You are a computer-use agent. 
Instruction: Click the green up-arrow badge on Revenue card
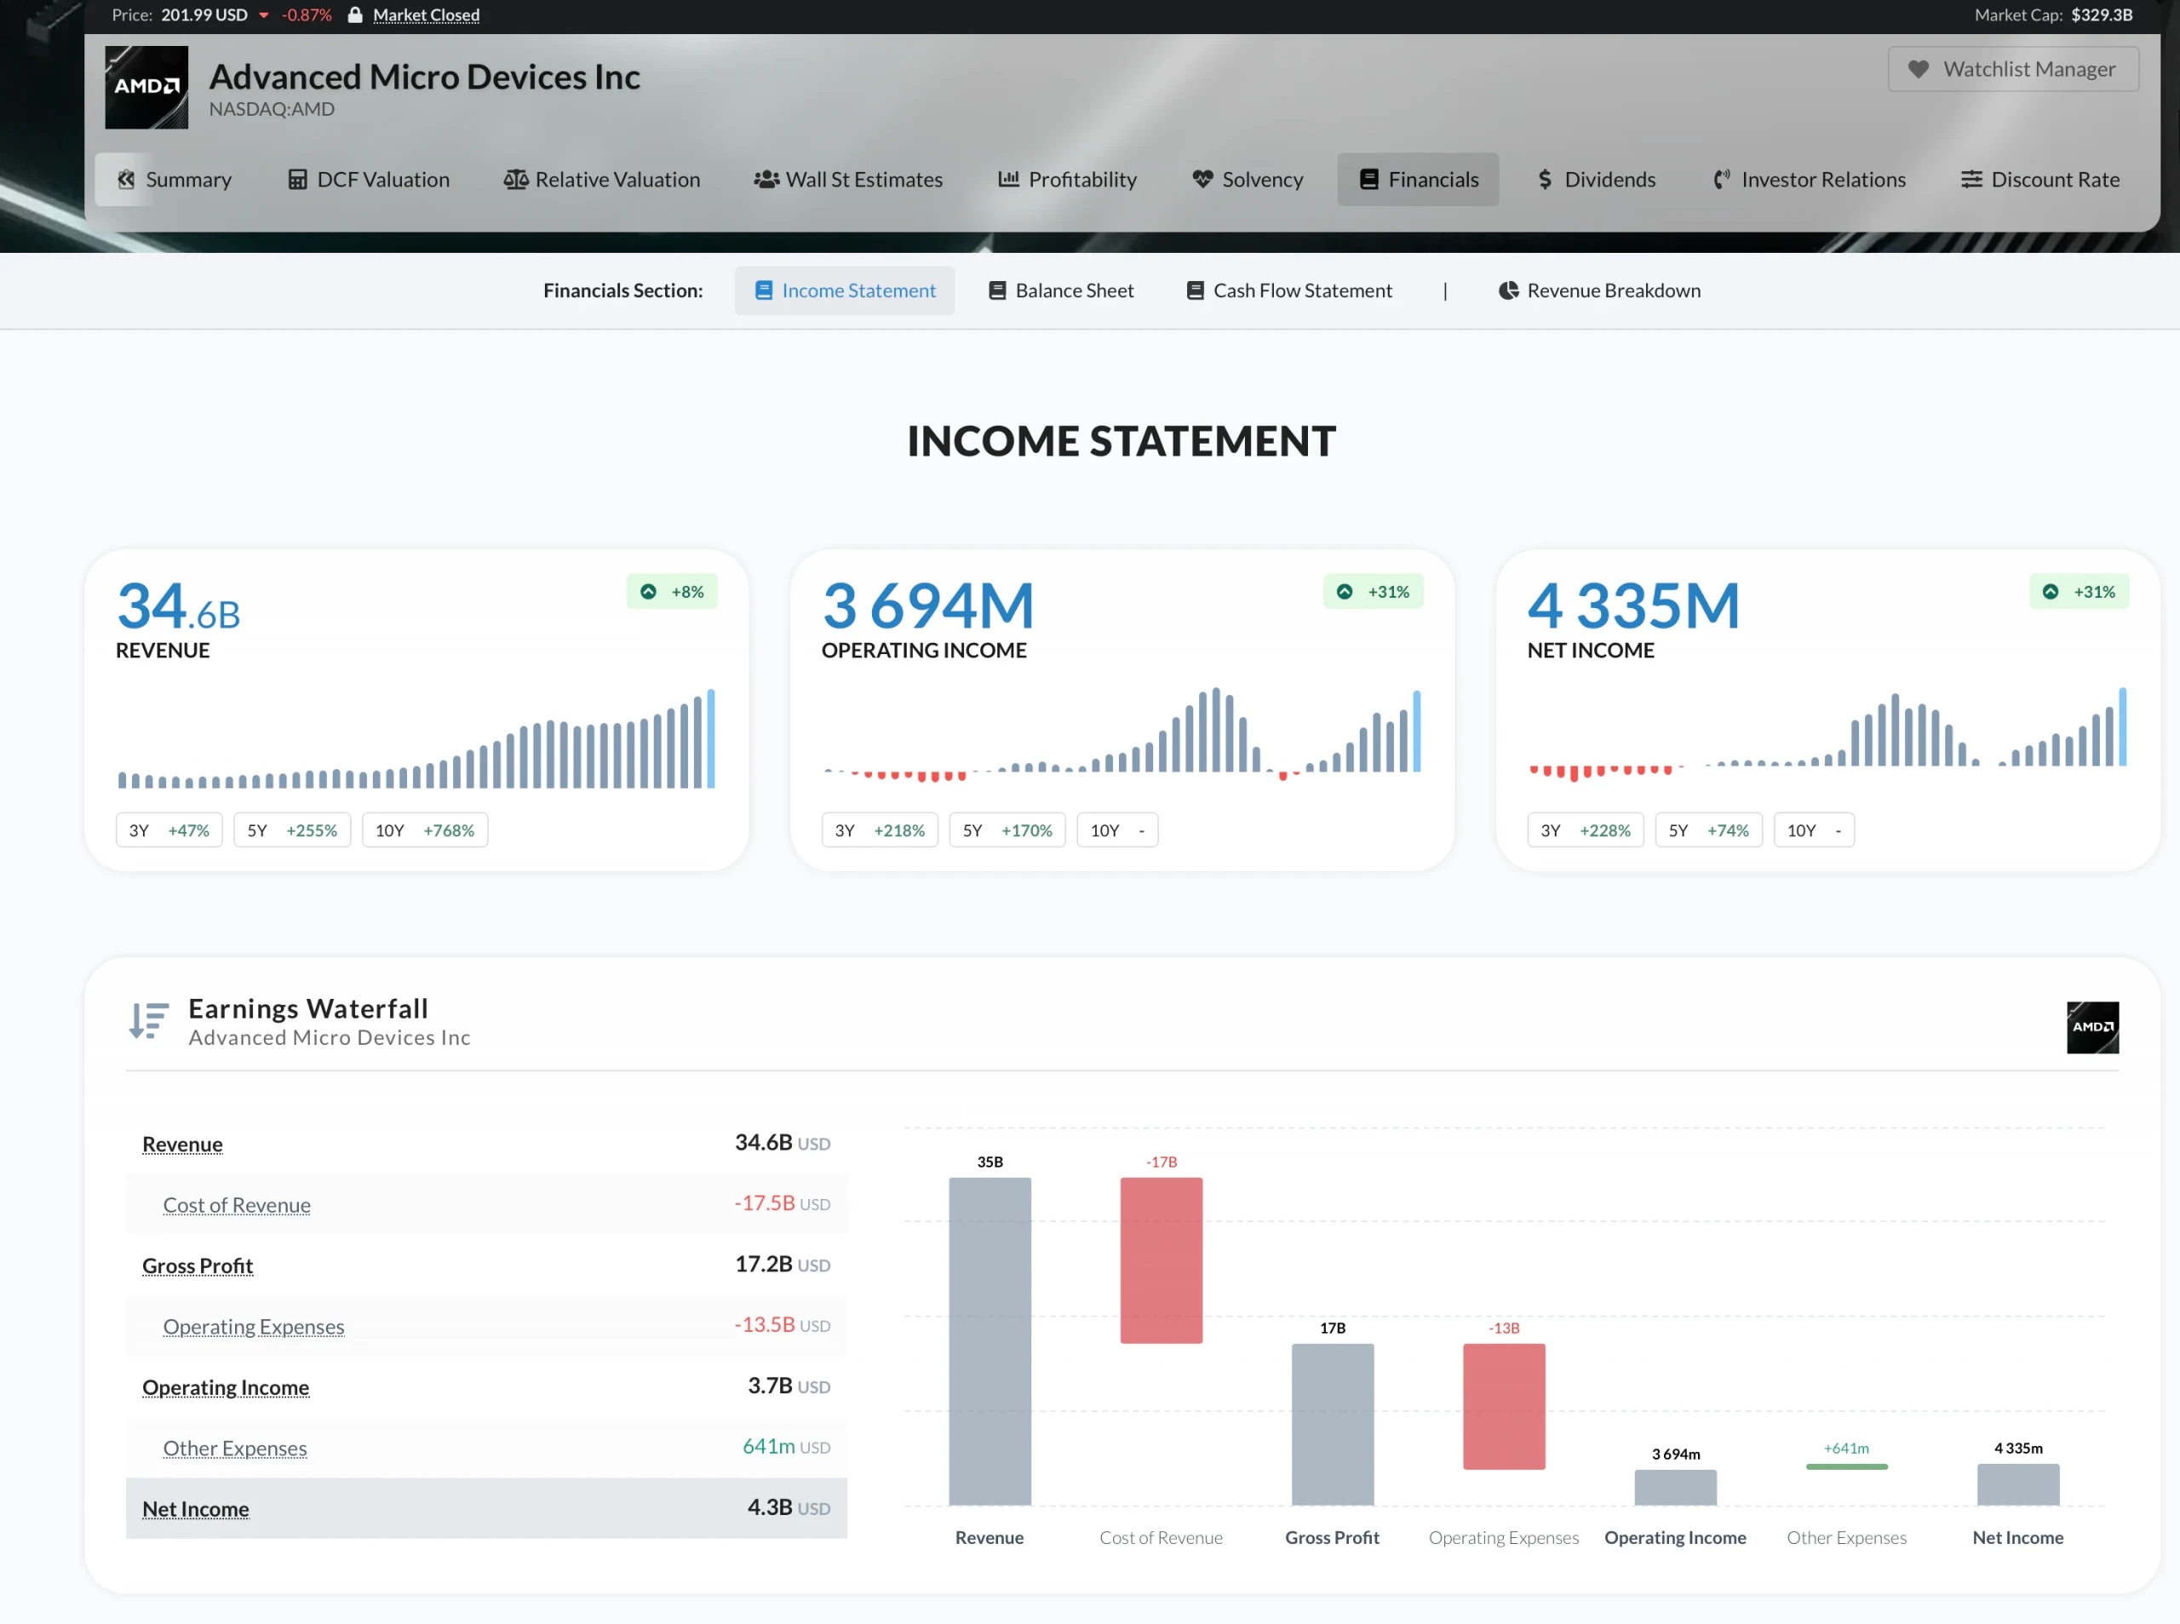(x=649, y=592)
